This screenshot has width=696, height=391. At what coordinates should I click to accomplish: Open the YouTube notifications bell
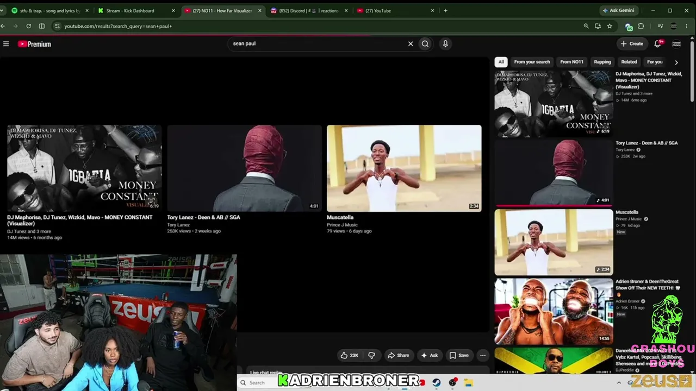coord(658,43)
